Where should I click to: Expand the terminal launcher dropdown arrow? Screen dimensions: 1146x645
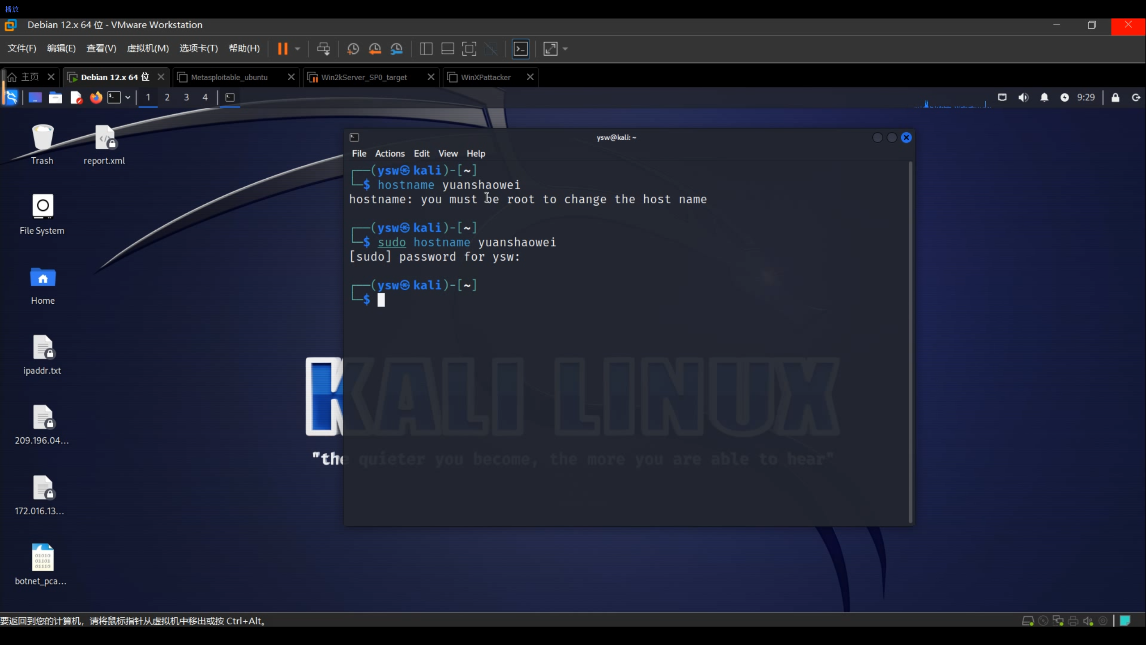128,97
